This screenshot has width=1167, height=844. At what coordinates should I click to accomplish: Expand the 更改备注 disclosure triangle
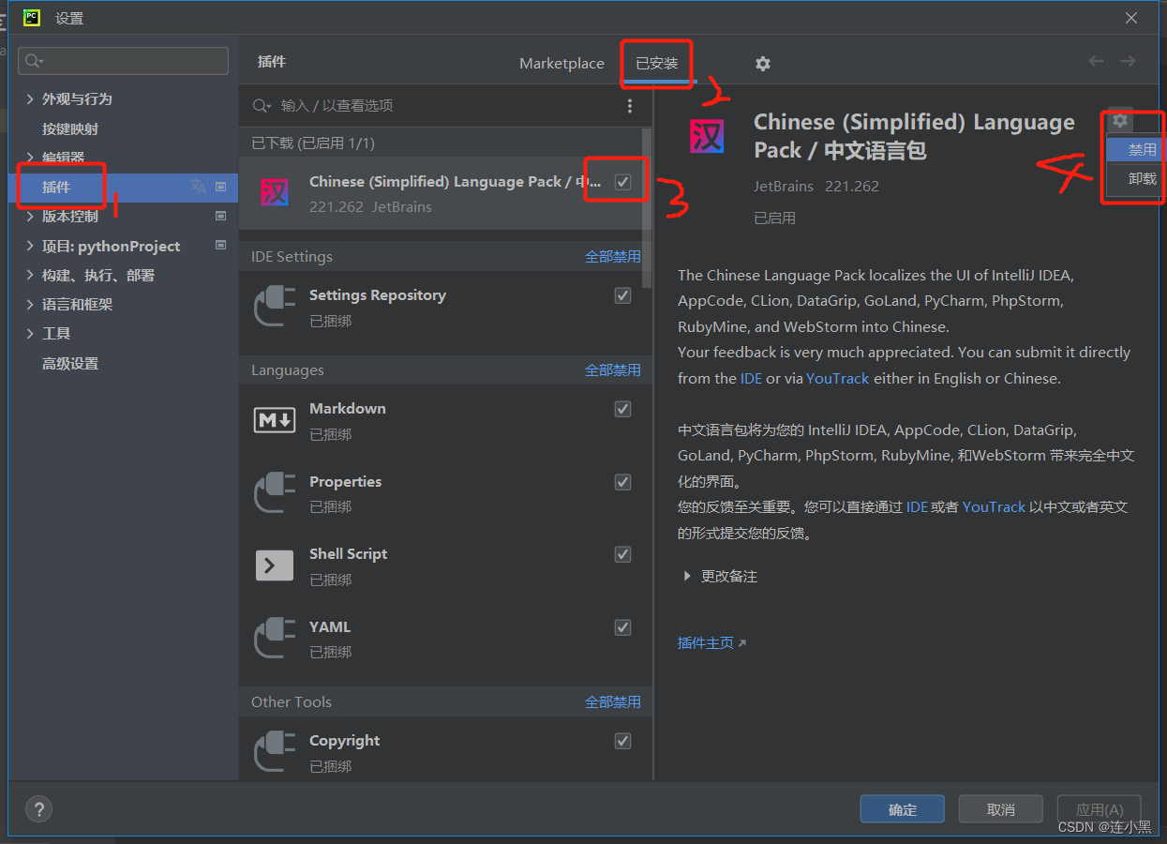(687, 577)
